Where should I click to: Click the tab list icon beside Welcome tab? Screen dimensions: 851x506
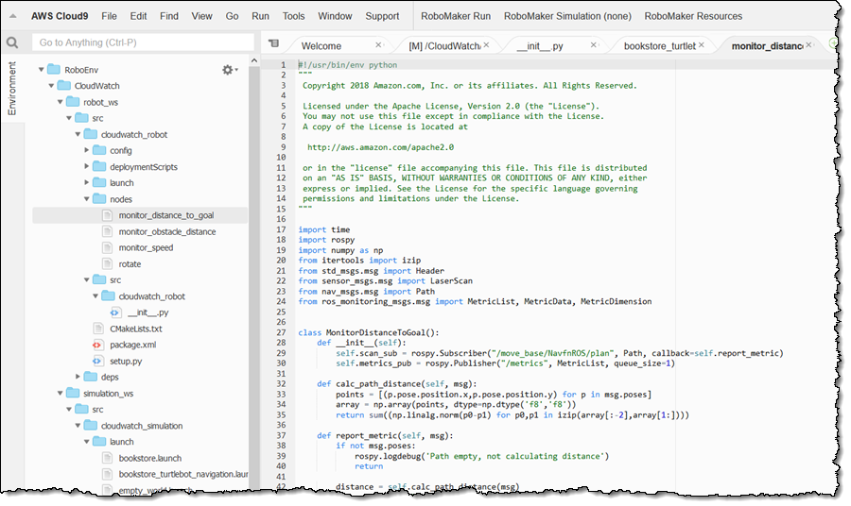[x=274, y=43]
